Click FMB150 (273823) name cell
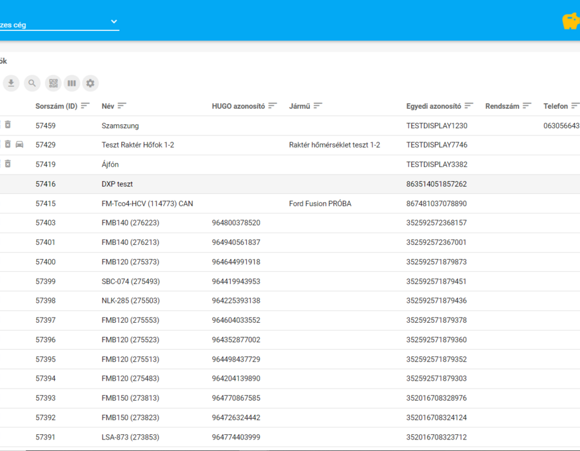This screenshot has width=580, height=451. [x=130, y=417]
